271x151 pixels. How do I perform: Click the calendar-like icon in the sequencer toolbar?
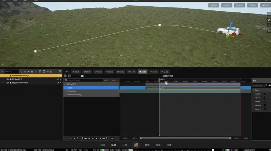pos(65,75)
